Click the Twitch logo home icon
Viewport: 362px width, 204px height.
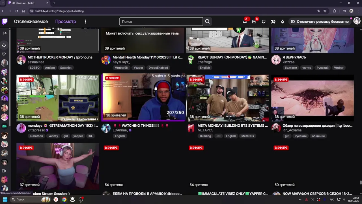pos(5,22)
